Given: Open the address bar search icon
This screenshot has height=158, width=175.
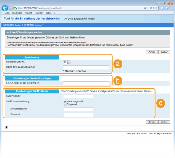Looking at the screenshot, I should coord(145,8).
